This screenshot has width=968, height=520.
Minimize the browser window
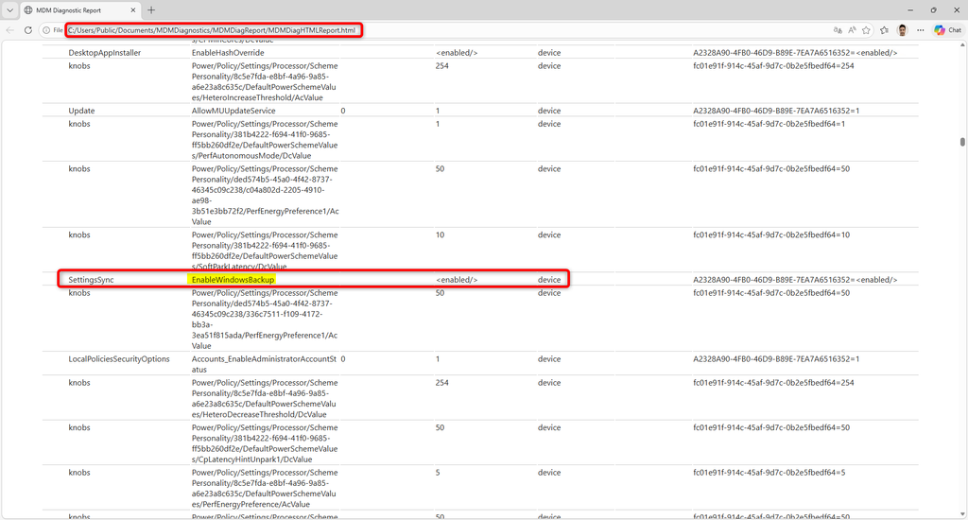[x=910, y=9]
